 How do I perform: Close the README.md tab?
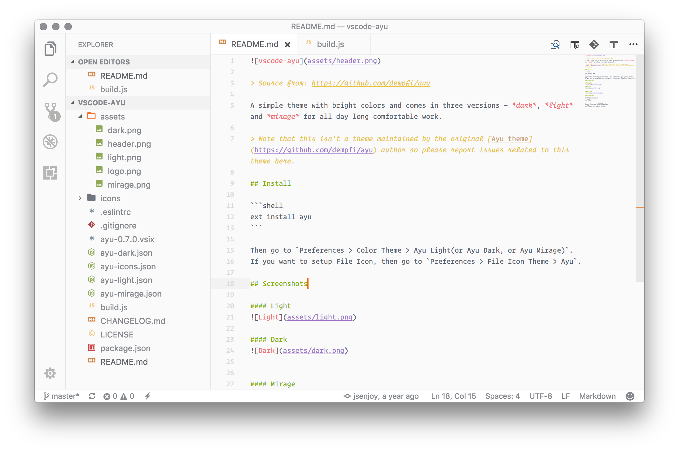pyautogui.click(x=287, y=45)
